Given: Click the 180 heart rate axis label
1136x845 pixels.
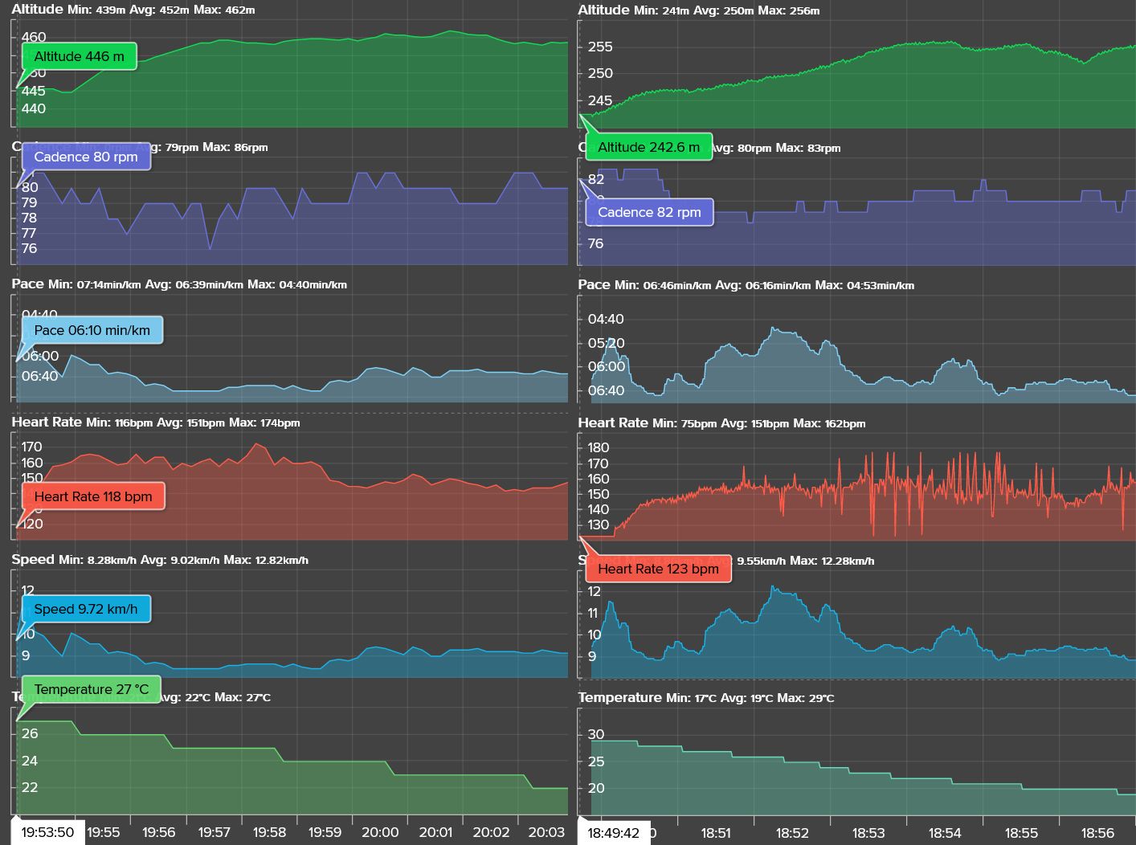Looking at the screenshot, I should click(x=599, y=447).
